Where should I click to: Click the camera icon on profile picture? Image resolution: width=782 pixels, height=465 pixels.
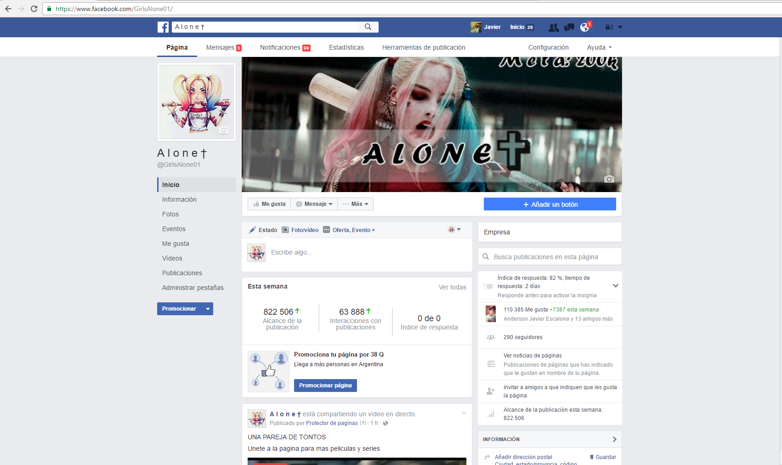click(x=224, y=130)
